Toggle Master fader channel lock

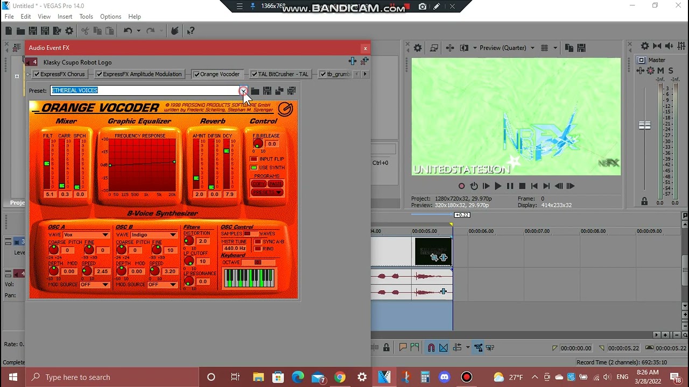click(644, 202)
